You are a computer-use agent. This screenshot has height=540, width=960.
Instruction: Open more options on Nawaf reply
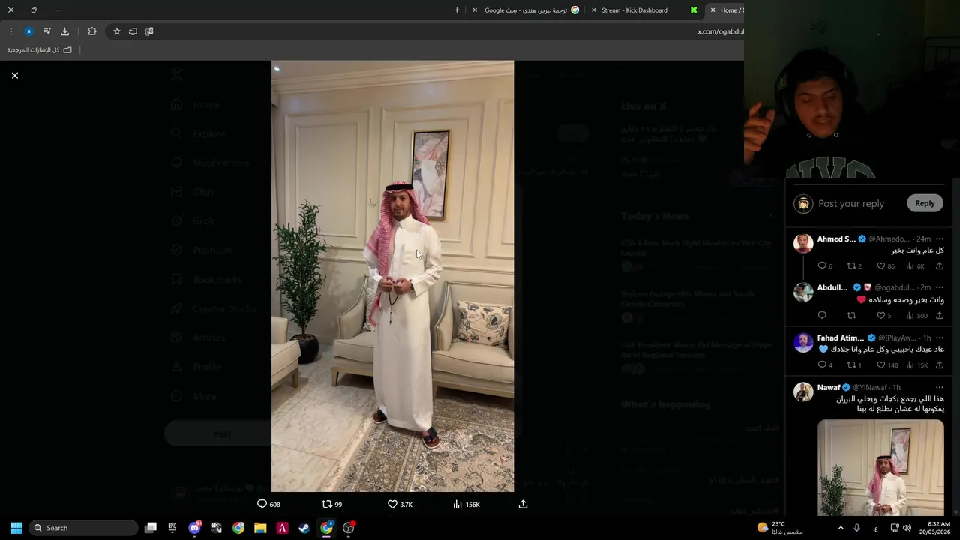coord(939,388)
